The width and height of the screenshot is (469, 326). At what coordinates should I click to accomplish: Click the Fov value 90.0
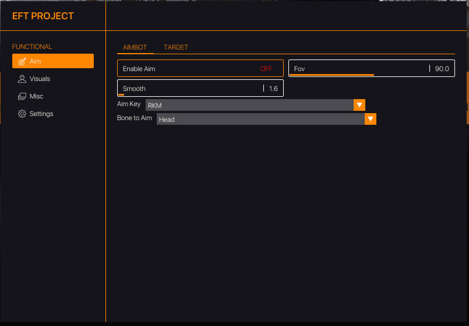pyautogui.click(x=442, y=69)
